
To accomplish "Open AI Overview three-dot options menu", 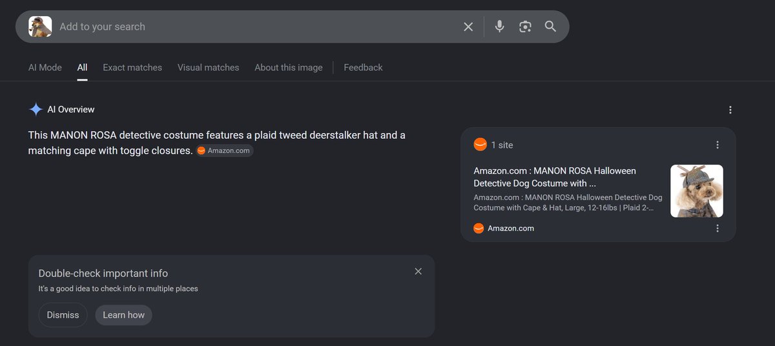I will 730,110.
